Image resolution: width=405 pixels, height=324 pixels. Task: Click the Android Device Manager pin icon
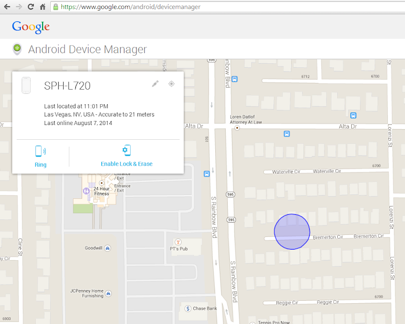pyautogui.click(x=17, y=49)
